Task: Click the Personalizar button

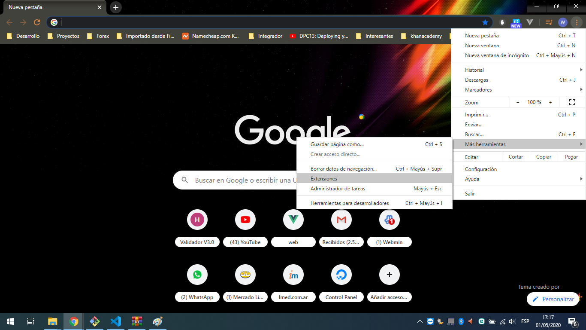Action: coord(553,299)
